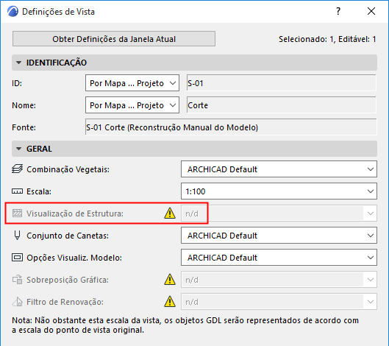Click warning icon beside Sobreposição Gráfica
This screenshot has width=389, height=346.
[x=170, y=280]
